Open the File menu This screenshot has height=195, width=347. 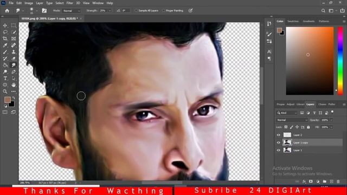[11, 3]
